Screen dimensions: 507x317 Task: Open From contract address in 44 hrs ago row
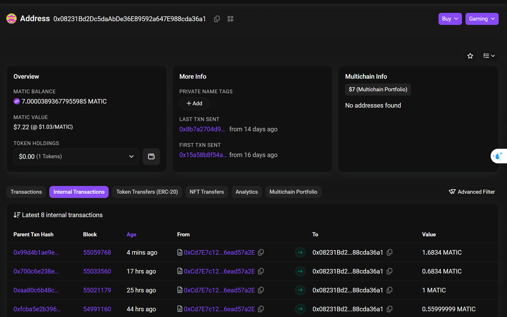pyautogui.click(x=219, y=309)
